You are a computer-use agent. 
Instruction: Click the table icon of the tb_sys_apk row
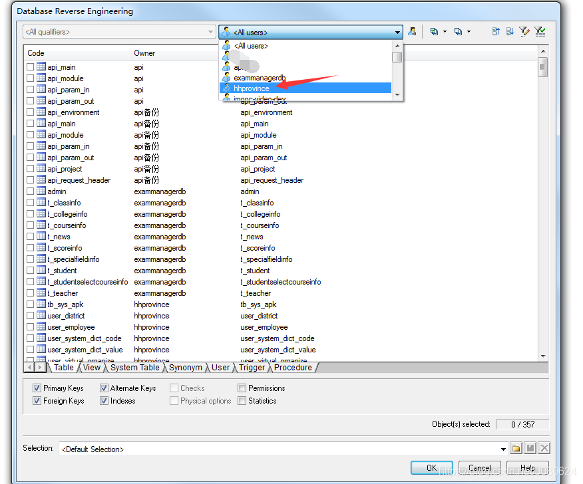coord(41,304)
